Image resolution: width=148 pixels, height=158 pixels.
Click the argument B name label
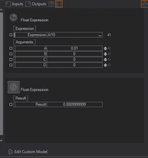[x=45, y=54]
